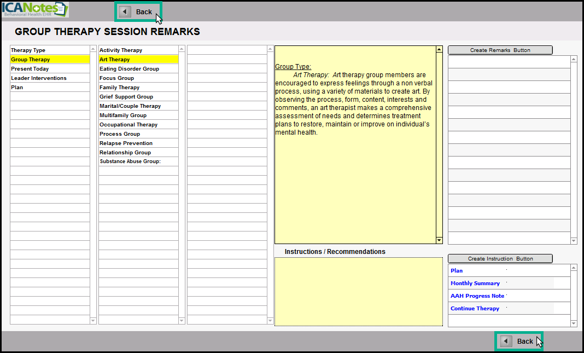This screenshot has height=353, width=584.
Task: Click inside Instructions / Recommendations text box
Action: coord(358,291)
